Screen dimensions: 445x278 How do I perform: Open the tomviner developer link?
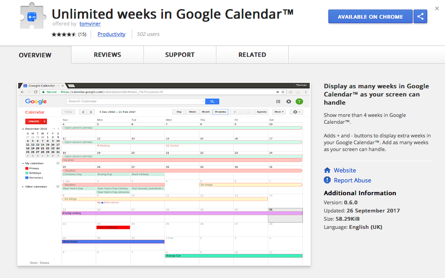tap(90, 24)
